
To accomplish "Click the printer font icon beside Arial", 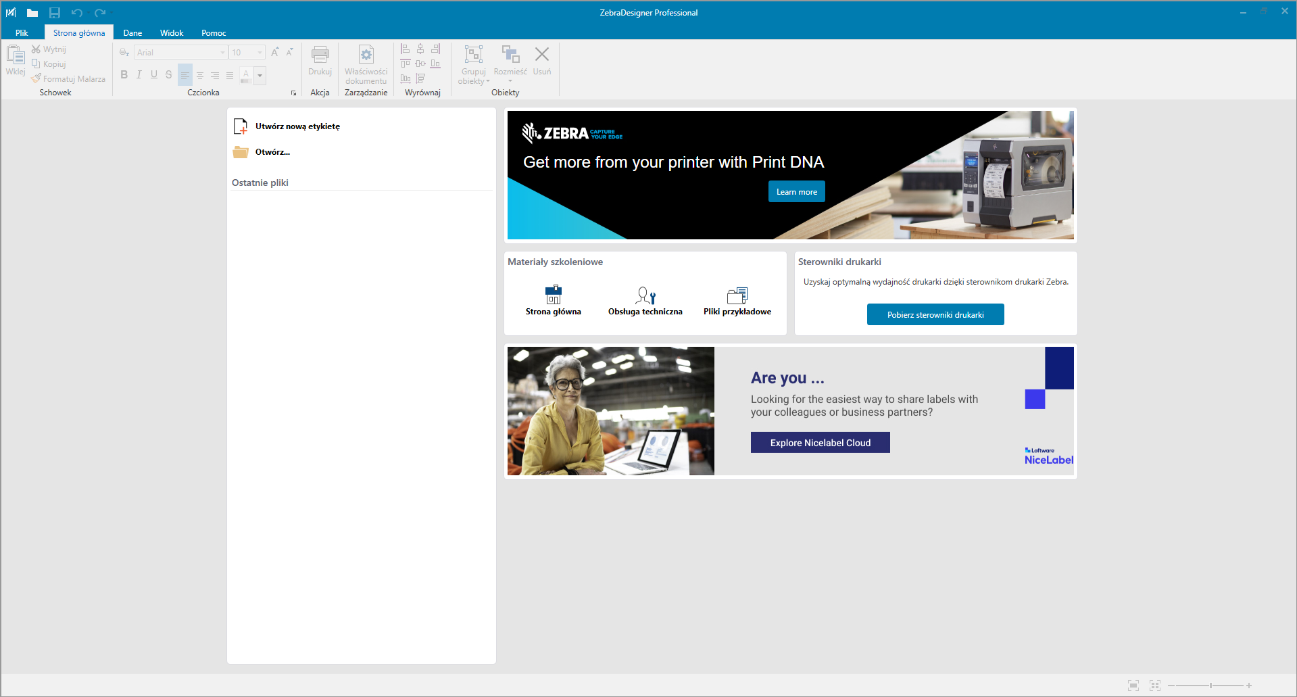I will (x=124, y=52).
